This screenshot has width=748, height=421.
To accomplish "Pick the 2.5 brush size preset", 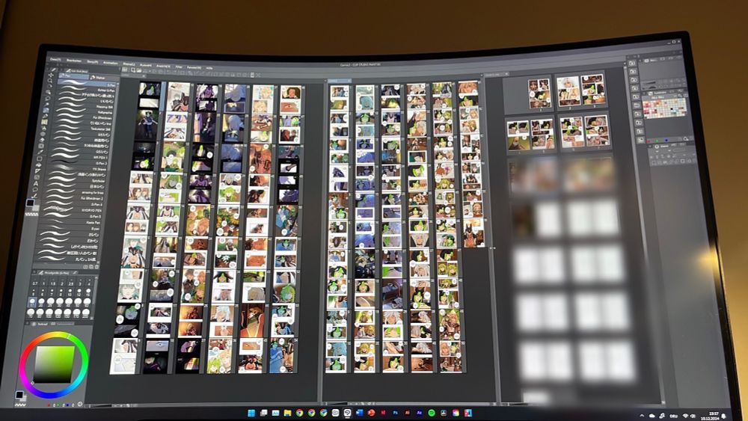I will (70, 282).
